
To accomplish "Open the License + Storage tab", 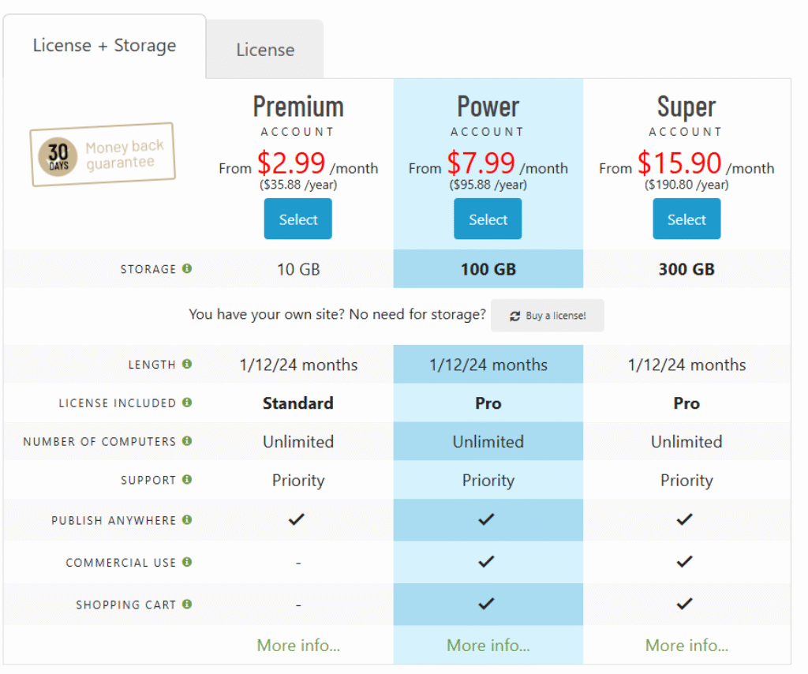I will point(104,46).
